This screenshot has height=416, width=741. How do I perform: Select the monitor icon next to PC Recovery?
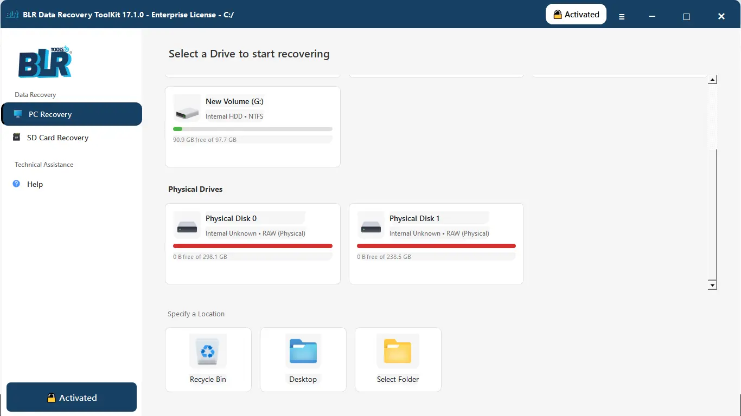click(x=18, y=114)
